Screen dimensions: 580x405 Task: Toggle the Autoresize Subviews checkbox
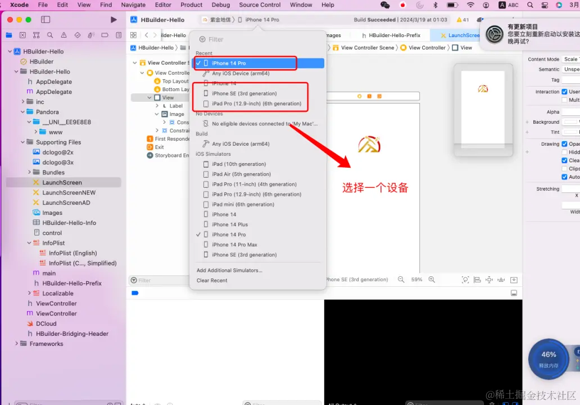[x=564, y=177]
